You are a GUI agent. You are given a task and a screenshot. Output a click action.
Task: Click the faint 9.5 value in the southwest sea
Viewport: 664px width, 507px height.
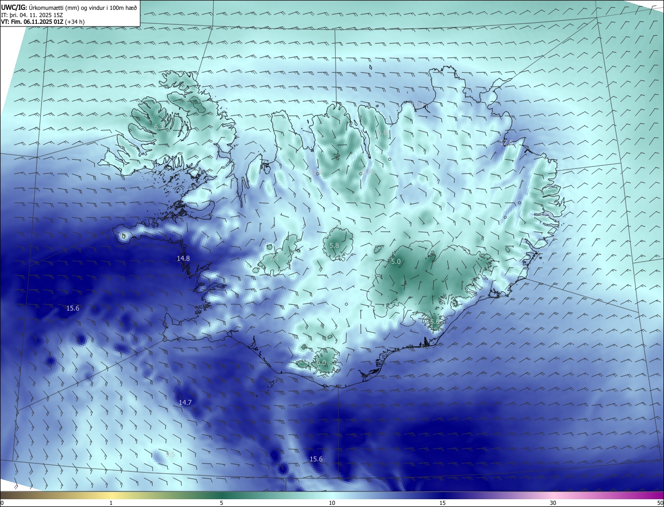170,454
